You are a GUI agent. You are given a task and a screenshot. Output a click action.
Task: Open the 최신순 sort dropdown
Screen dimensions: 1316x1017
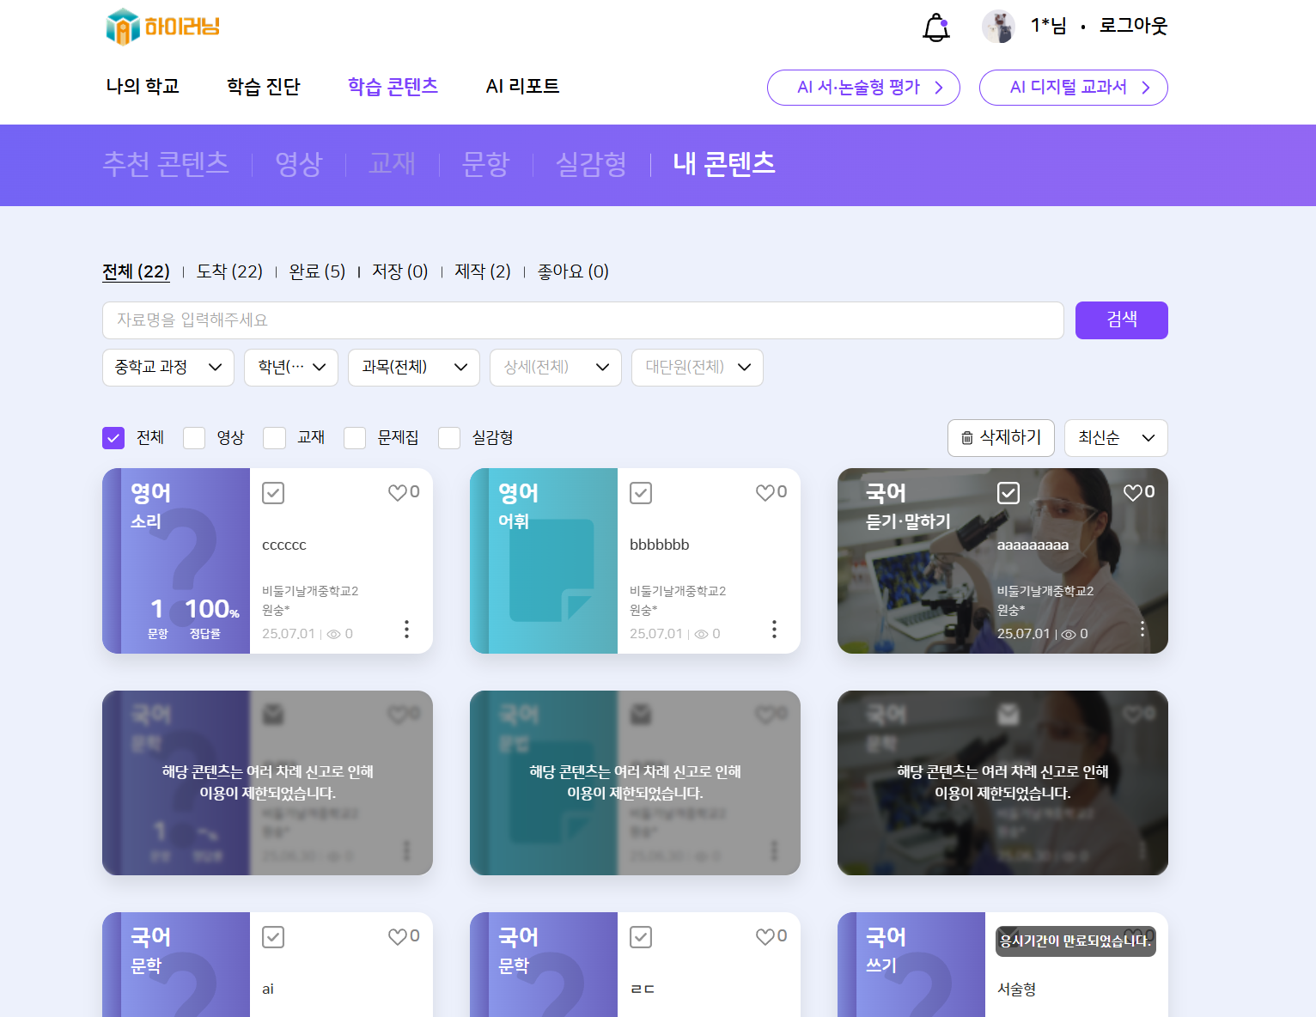[1115, 438]
